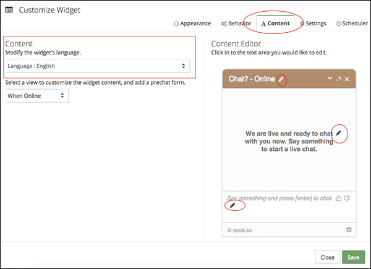Click pop-out icon in chat widget header
371x269 pixels.
pyautogui.click(x=339, y=79)
